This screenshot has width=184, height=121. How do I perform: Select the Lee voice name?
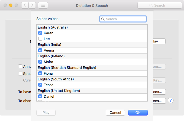(47, 39)
